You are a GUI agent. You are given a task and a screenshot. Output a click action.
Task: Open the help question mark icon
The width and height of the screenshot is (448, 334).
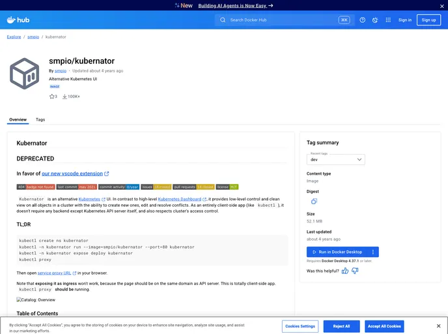pyautogui.click(x=362, y=20)
